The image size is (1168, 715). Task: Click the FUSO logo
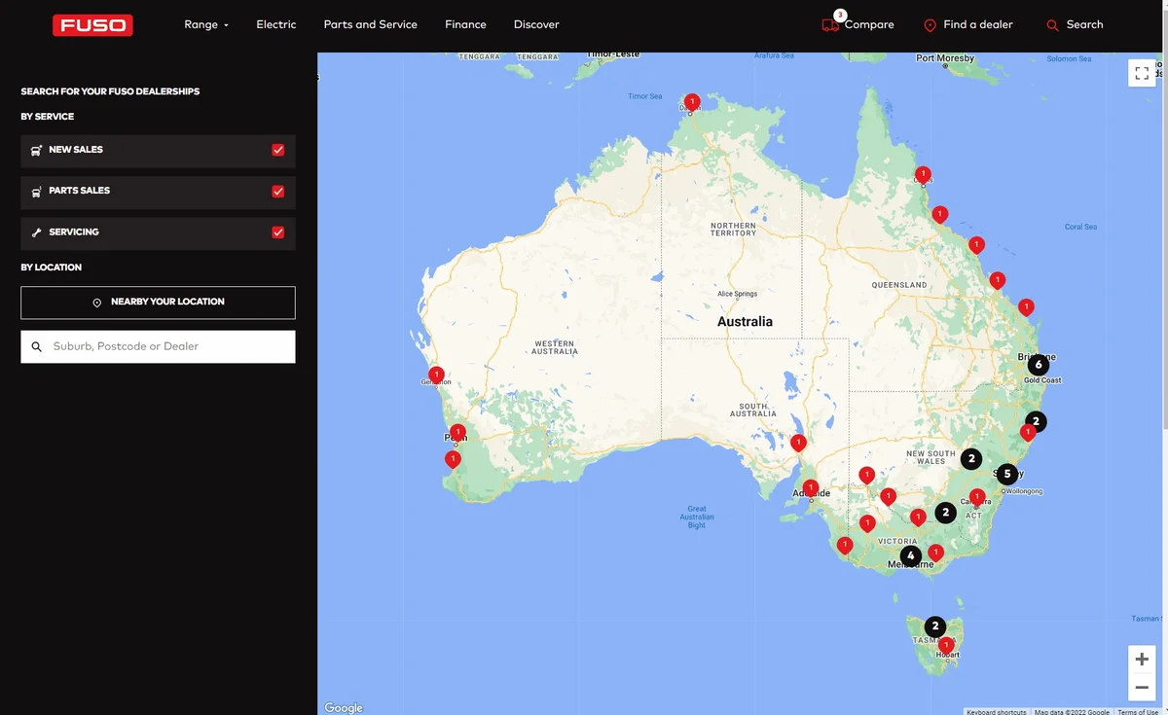coord(92,24)
